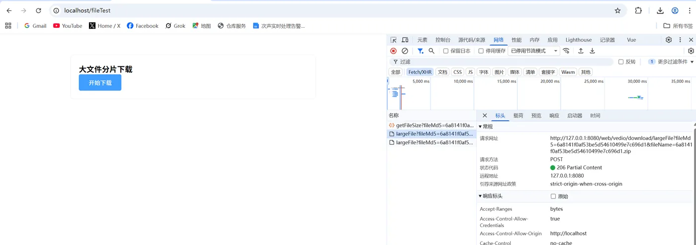Open the YouTube bookmark

pyautogui.click(x=68, y=26)
